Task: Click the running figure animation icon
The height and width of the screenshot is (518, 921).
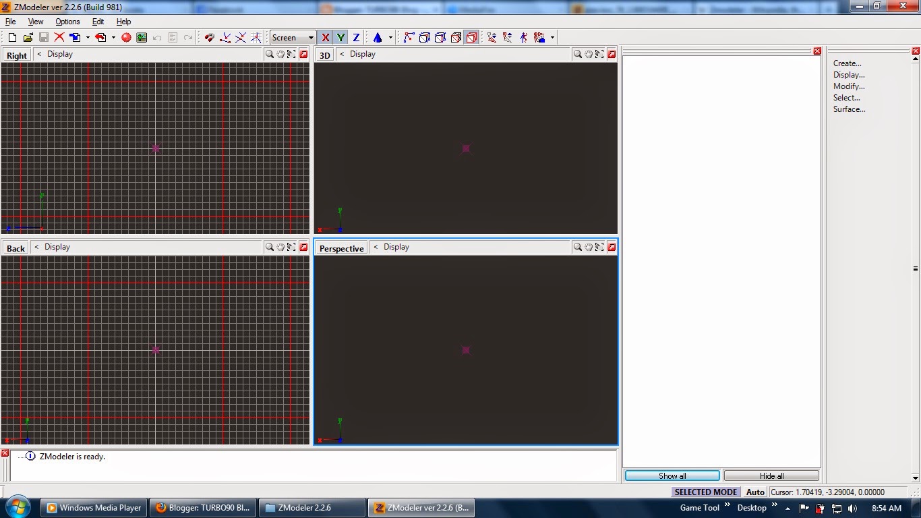Action: [x=523, y=38]
